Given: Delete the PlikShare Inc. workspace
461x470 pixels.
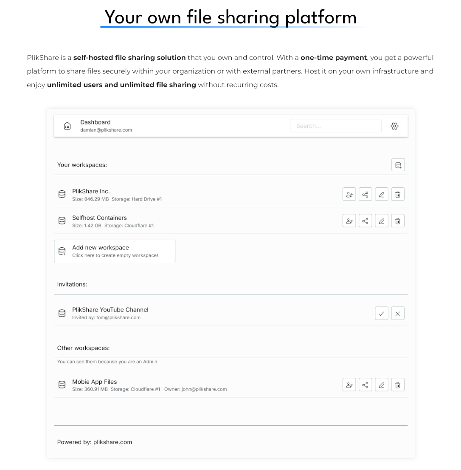Looking at the screenshot, I should pyautogui.click(x=398, y=195).
